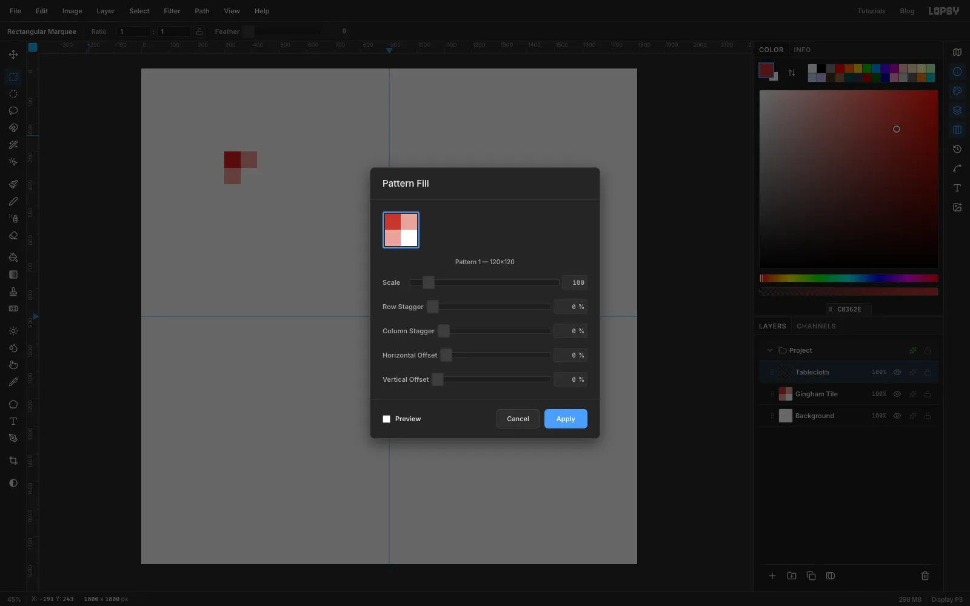Select the Crop tool
Viewport: 970px width, 606px height.
13,461
